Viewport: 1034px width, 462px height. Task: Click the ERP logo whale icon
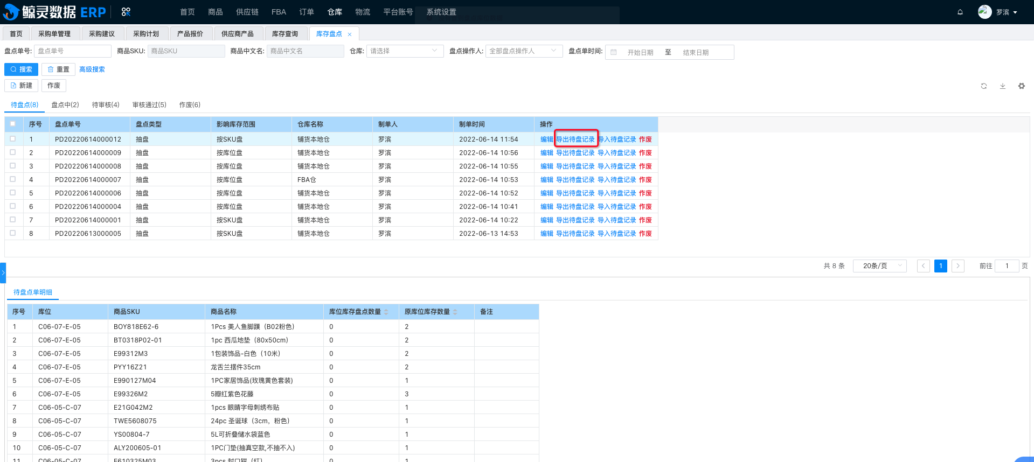click(11, 12)
